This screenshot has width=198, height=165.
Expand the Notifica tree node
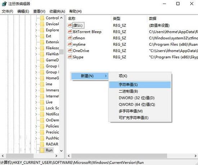(36, 114)
